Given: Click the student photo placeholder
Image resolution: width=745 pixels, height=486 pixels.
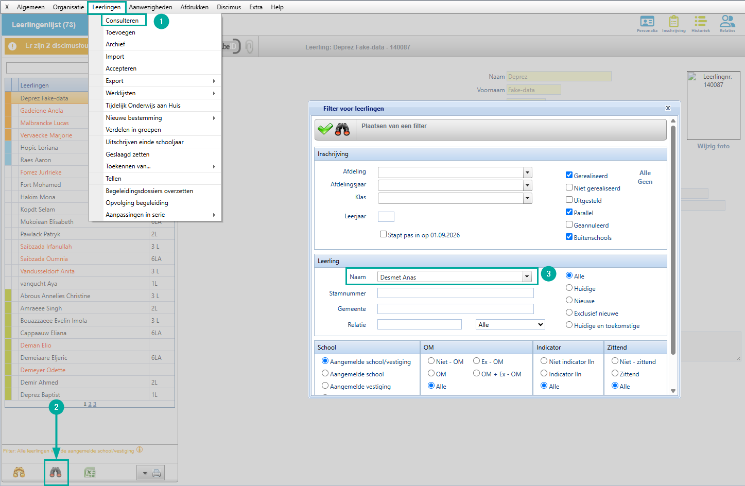Looking at the screenshot, I should [x=713, y=106].
